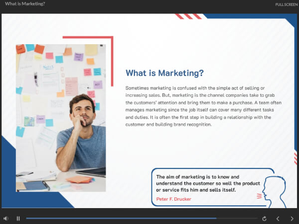Screen dimensions: 299x224
Task: Click the end of the blue progress fill
Action: 216,218
